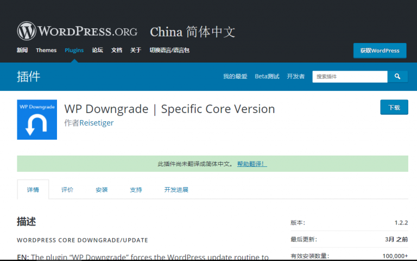Open the 新闻 menu item
Image resolution: width=417 pixels, height=261 pixels.
[x=22, y=50]
